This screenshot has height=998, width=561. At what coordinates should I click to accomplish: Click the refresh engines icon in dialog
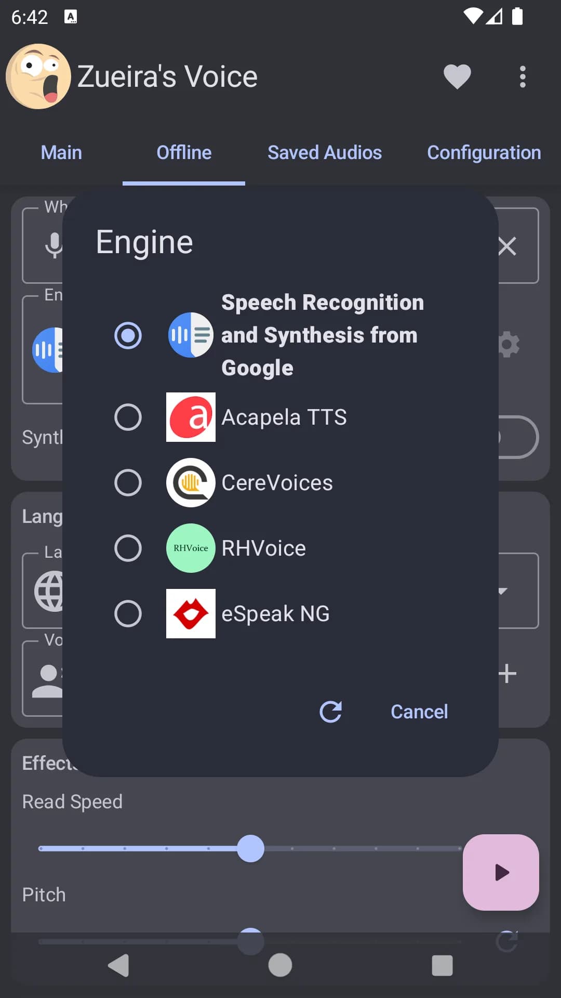[x=331, y=712]
